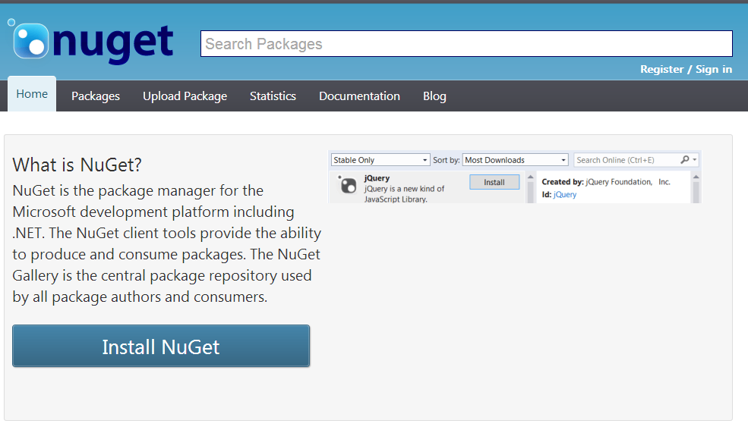Click the NuGet logo
Image resolution: width=748 pixels, height=433 pixels.
click(x=90, y=42)
